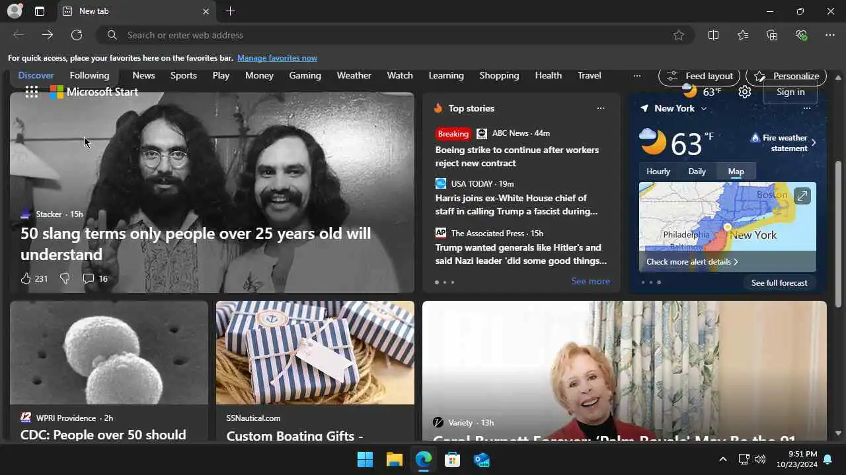Click the Personalize button

(x=787, y=76)
